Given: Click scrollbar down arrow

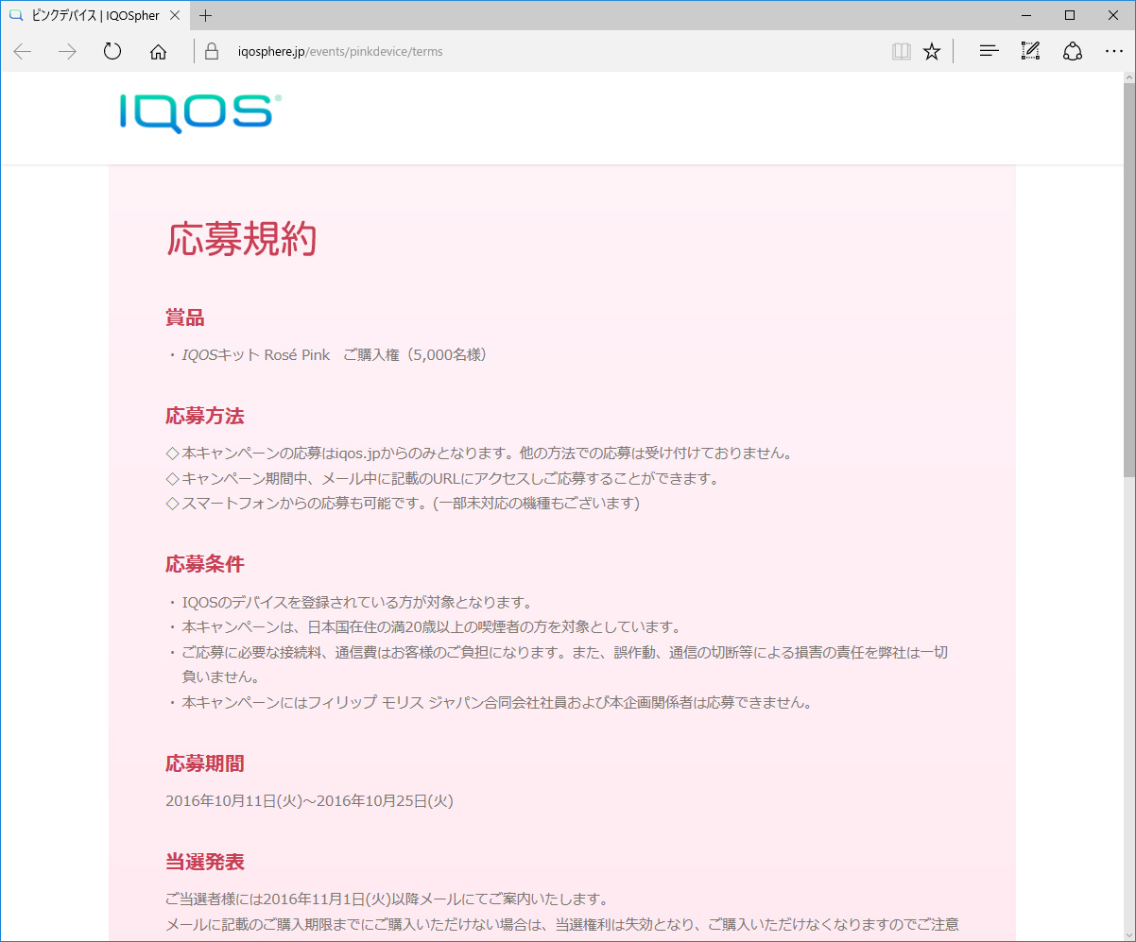Looking at the screenshot, I should point(1128,933).
